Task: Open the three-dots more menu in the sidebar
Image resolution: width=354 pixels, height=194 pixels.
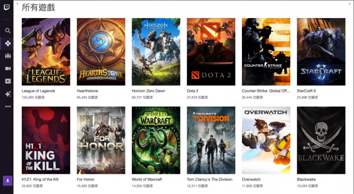Action: (x=8, y=106)
